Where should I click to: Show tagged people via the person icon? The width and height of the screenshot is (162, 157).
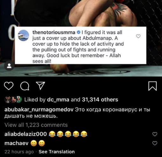point(9,66)
